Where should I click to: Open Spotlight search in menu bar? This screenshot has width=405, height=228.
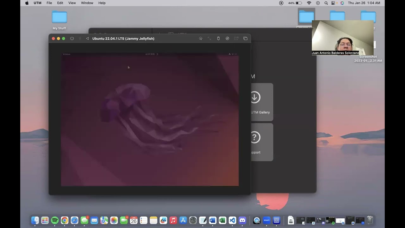pyautogui.click(x=326, y=3)
